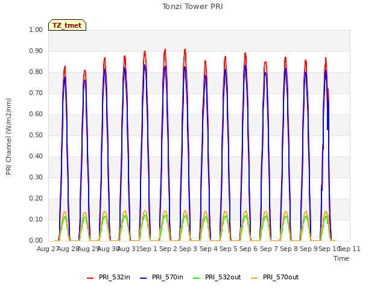Click the 1.00 y-axis tick label

(x=36, y=30)
